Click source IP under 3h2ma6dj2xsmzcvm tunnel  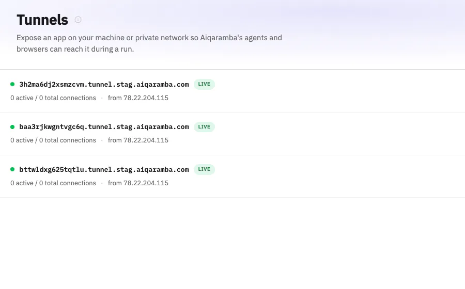pyautogui.click(x=138, y=98)
